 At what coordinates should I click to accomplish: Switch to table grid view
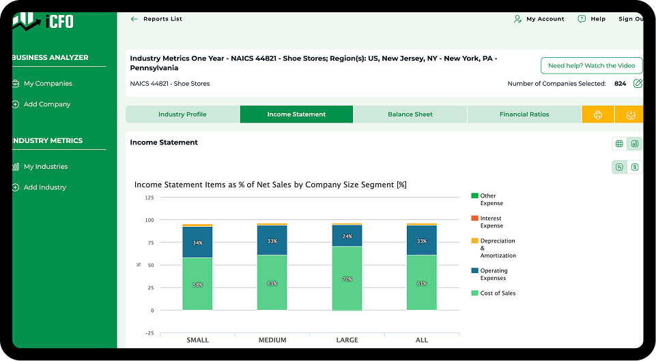coord(619,144)
